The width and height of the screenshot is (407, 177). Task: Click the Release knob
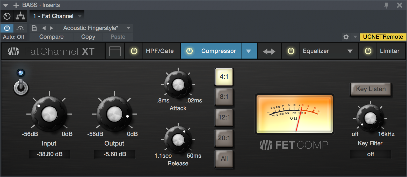tap(178, 140)
